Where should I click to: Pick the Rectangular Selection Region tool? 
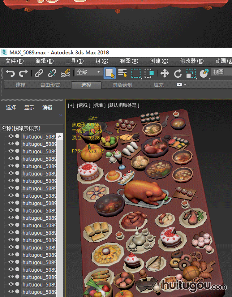click(136, 73)
